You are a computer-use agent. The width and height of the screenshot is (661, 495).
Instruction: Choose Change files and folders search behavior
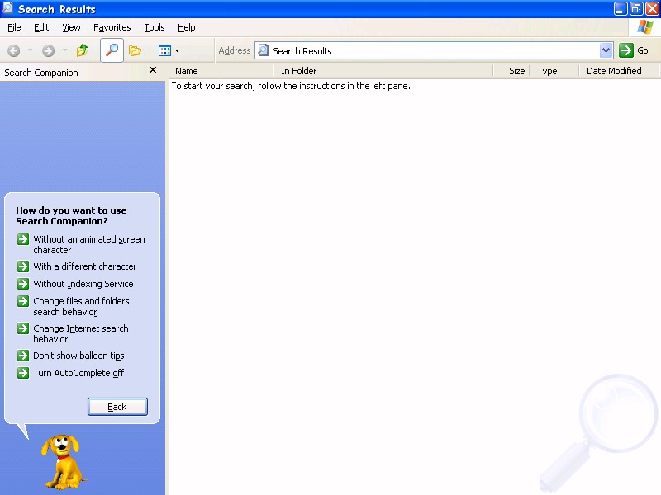(x=81, y=306)
